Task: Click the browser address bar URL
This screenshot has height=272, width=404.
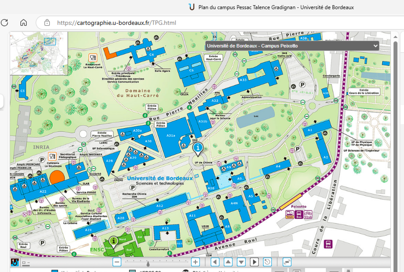Action: point(116,23)
